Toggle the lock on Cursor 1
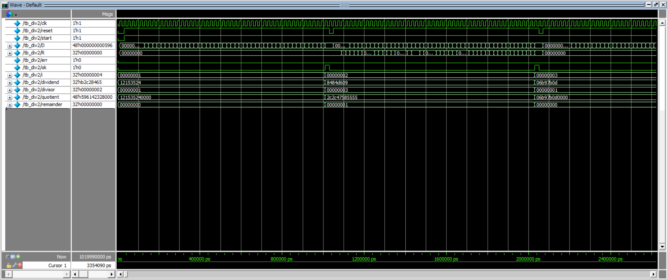Viewport: 668px width, 280px height. pyautogui.click(x=9, y=265)
